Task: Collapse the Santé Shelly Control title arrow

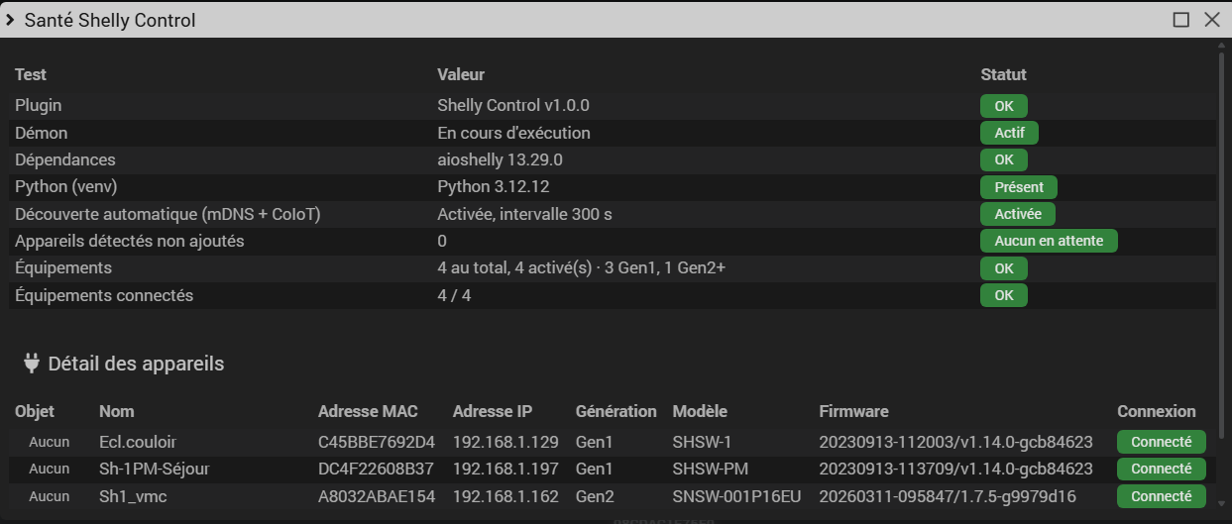Action: pos(9,20)
